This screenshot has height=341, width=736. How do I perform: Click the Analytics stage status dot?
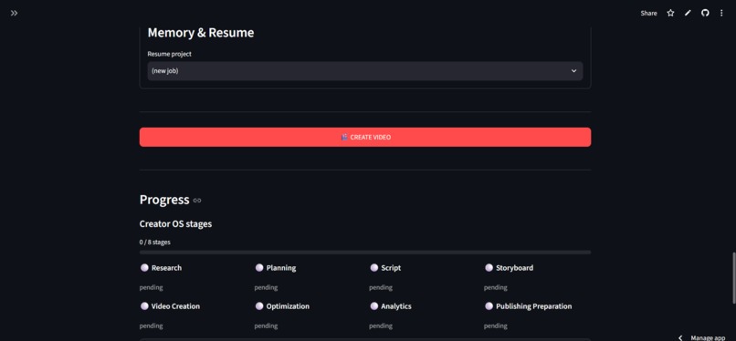(x=374, y=305)
